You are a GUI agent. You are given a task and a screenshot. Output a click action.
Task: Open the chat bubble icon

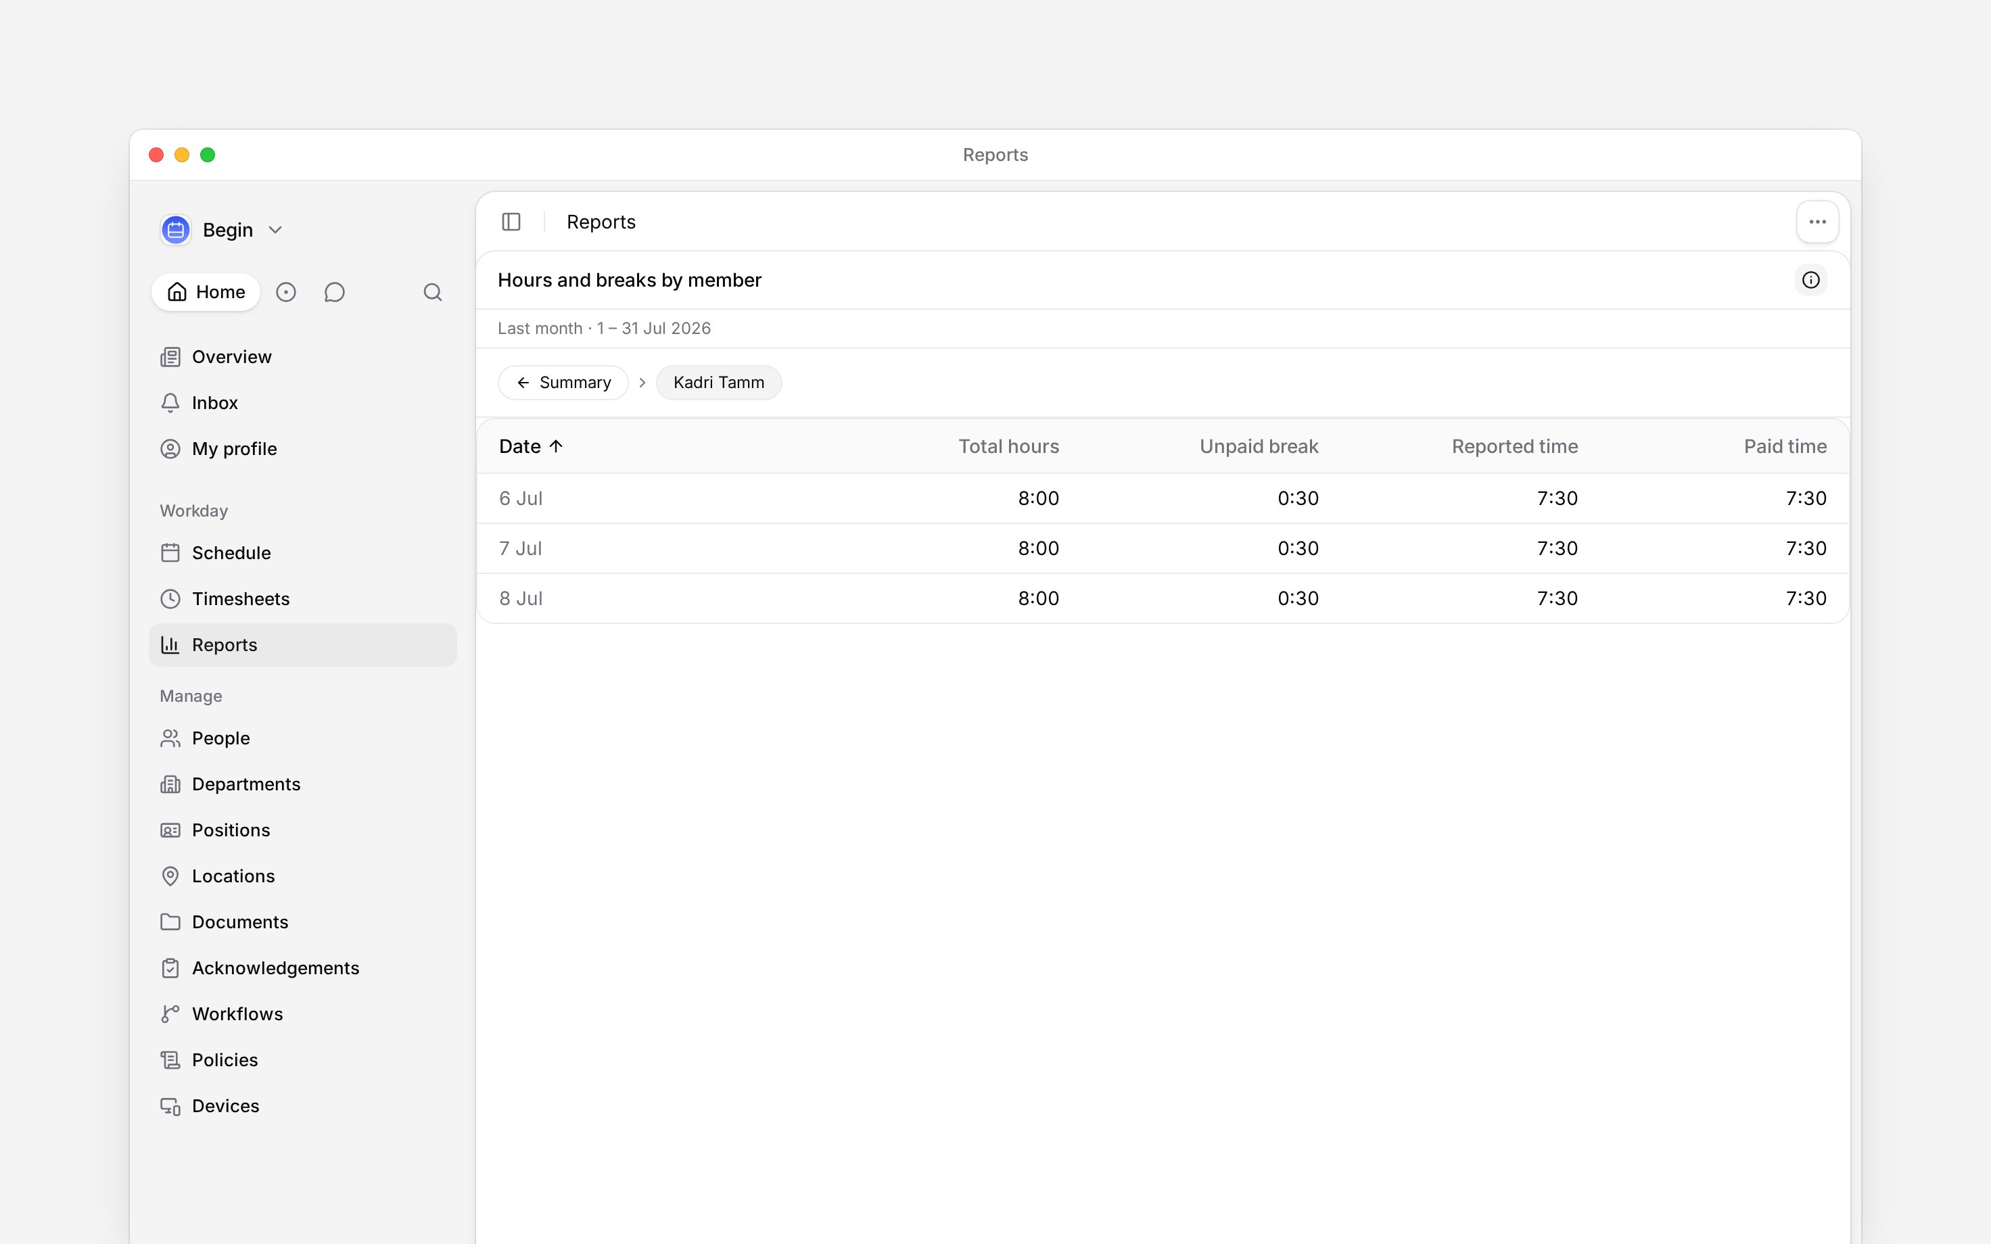(x=334, y=292)
